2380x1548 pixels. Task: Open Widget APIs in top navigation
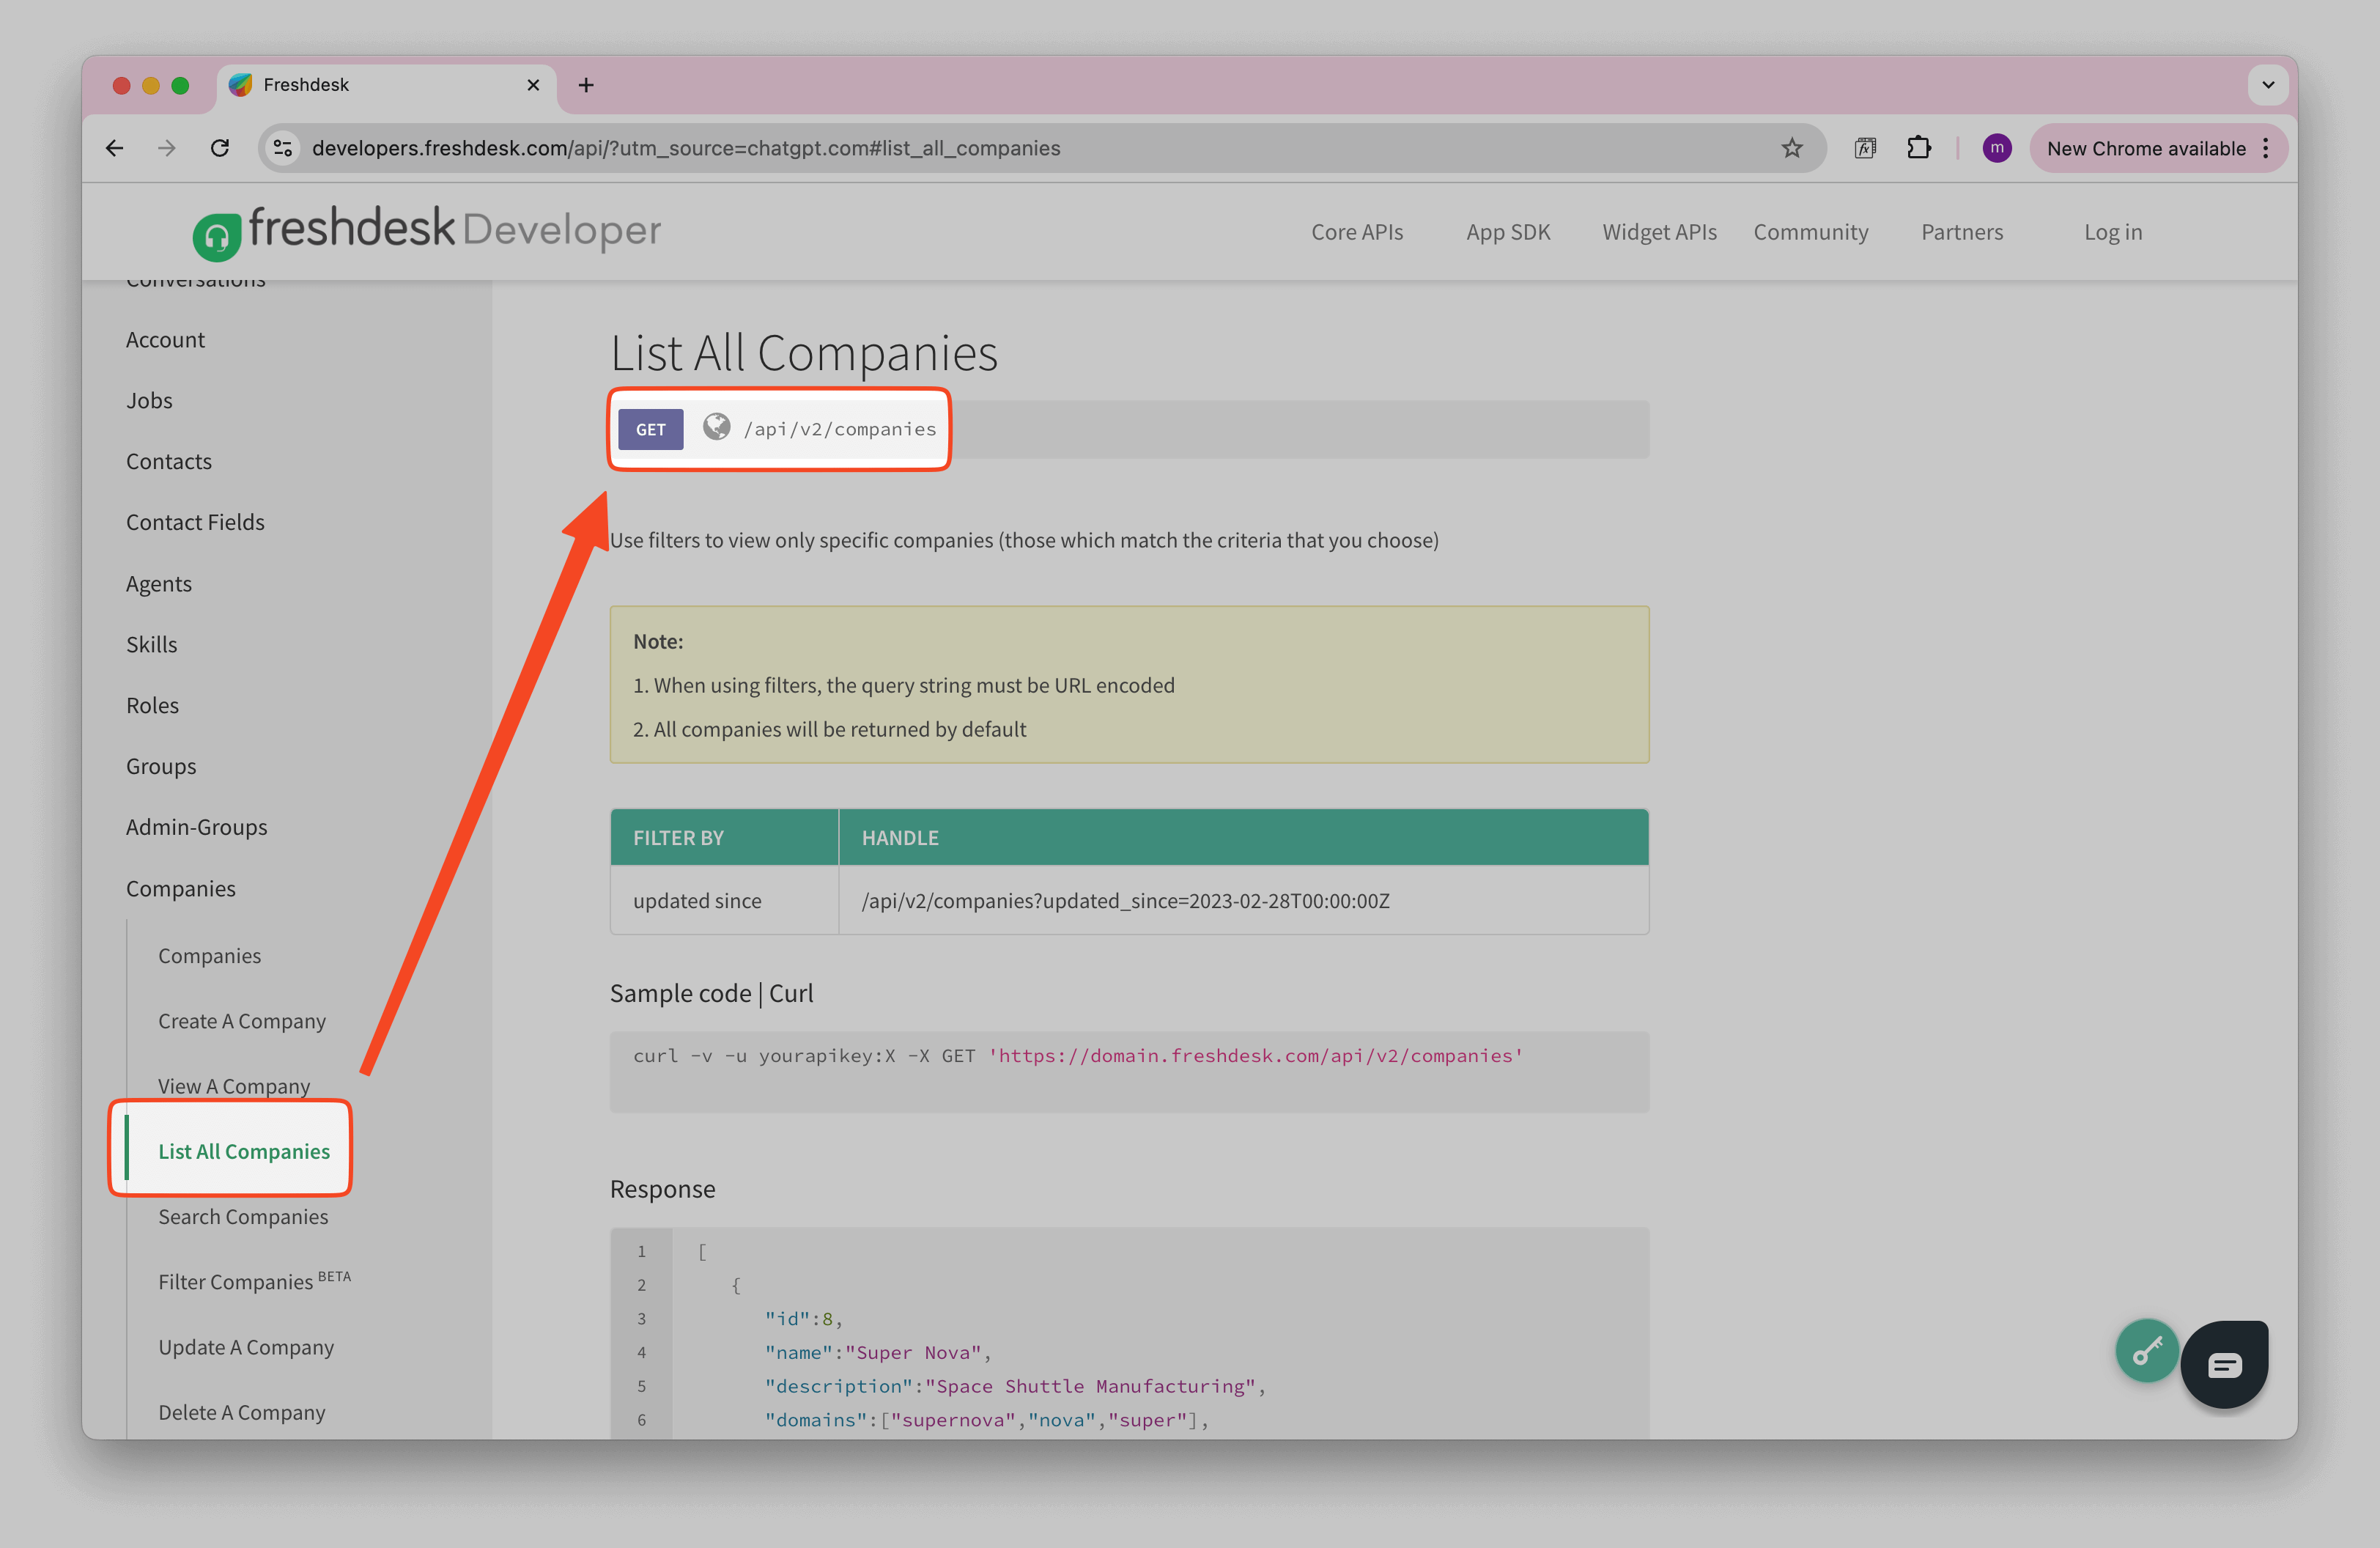[x=1659, y=232]
